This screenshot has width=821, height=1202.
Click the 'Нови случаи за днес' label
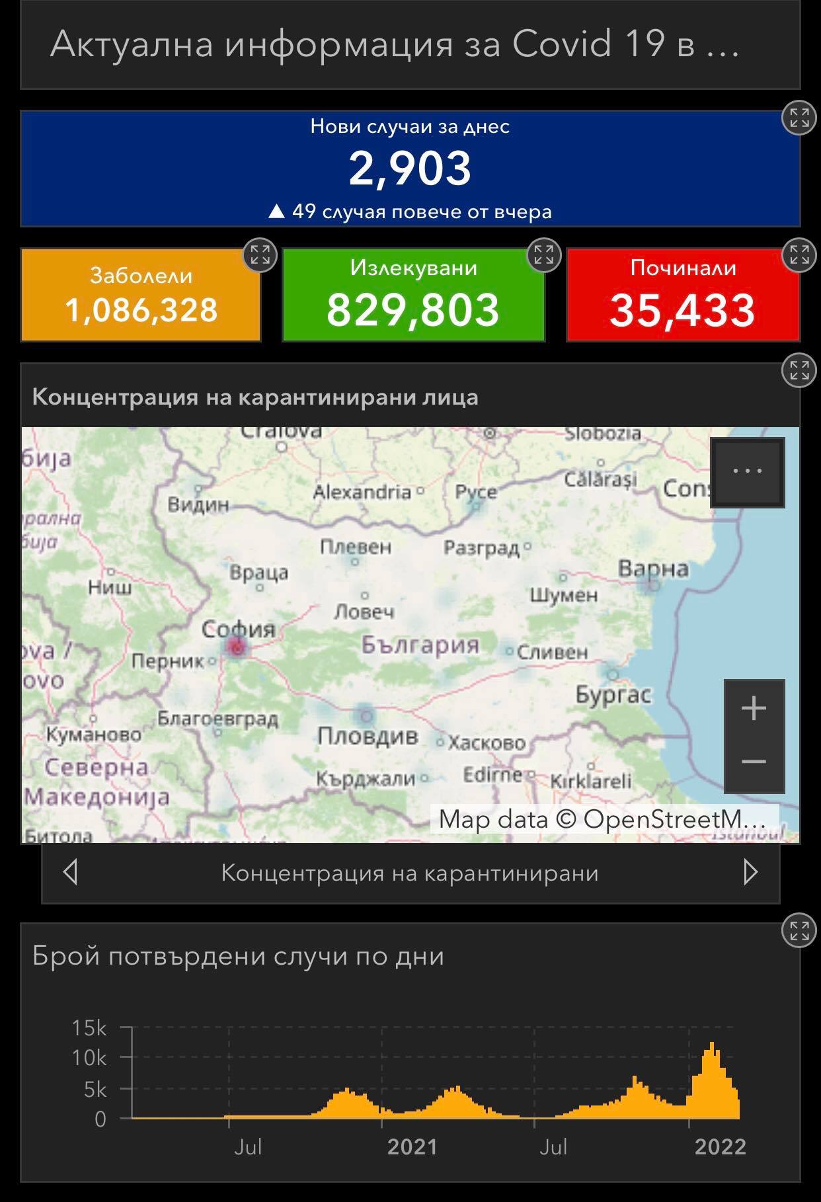pos(410,126)
